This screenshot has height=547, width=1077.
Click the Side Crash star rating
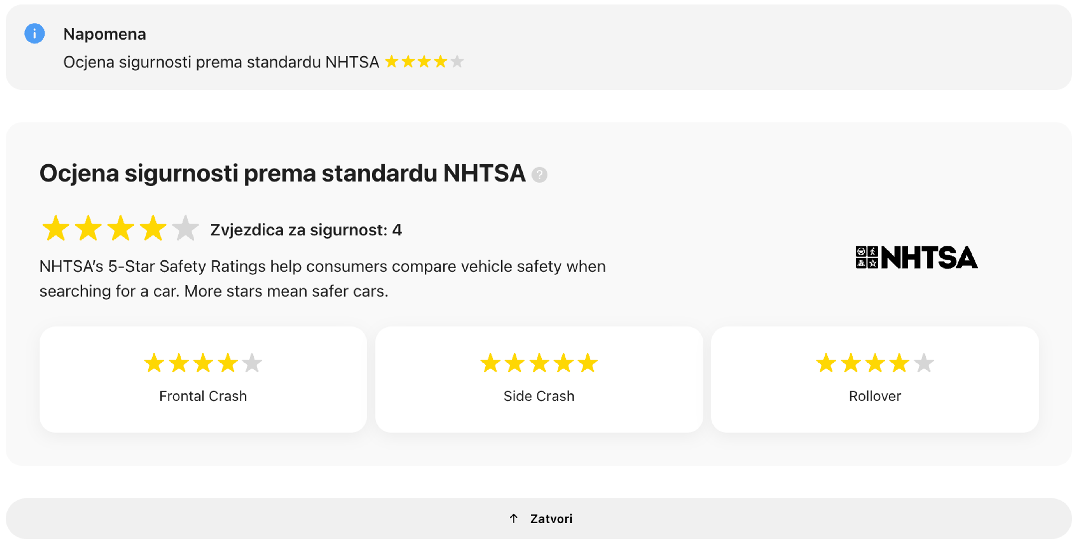click(x=539, y=363)
